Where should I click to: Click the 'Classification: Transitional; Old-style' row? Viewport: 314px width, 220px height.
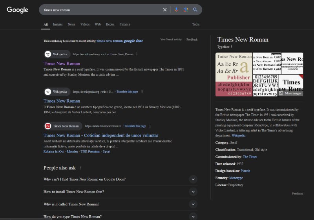241,149
